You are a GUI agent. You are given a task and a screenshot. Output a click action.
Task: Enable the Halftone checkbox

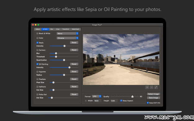click(x=37, y=87)
